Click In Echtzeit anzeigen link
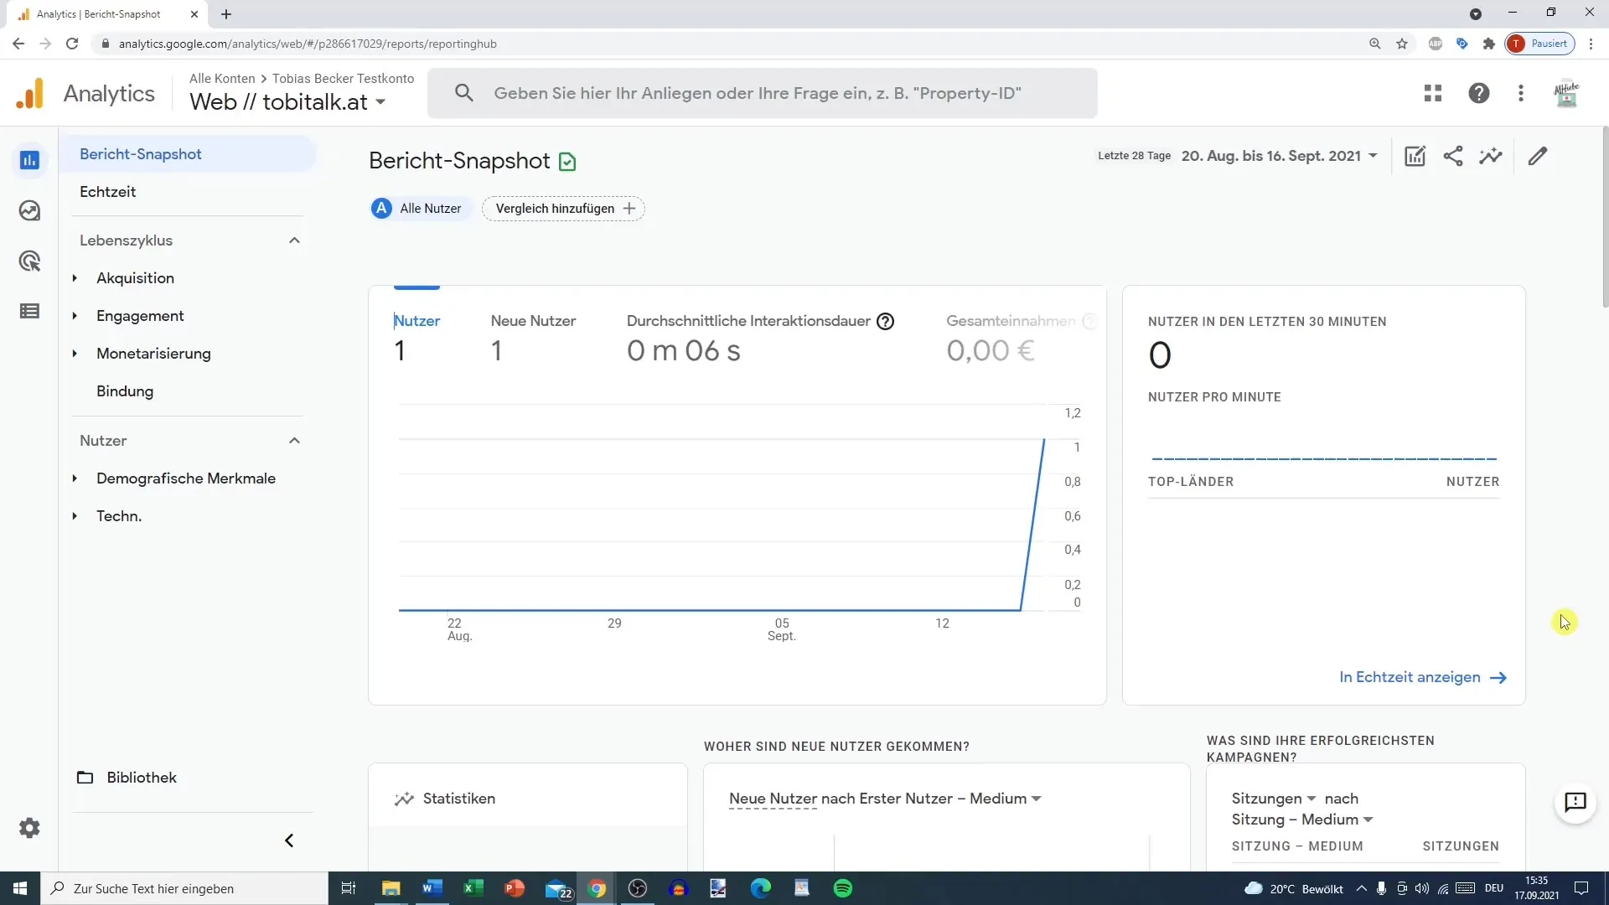This screenshot has width=1609, height=905. click(x=1423, y=676)
